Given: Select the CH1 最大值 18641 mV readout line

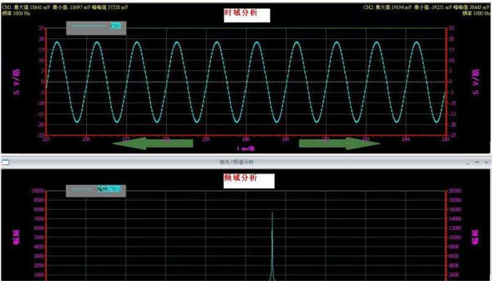Looking at the screenshot, I should tap(65, 7).
